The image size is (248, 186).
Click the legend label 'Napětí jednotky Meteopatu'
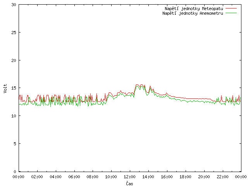tap(194, 9)
